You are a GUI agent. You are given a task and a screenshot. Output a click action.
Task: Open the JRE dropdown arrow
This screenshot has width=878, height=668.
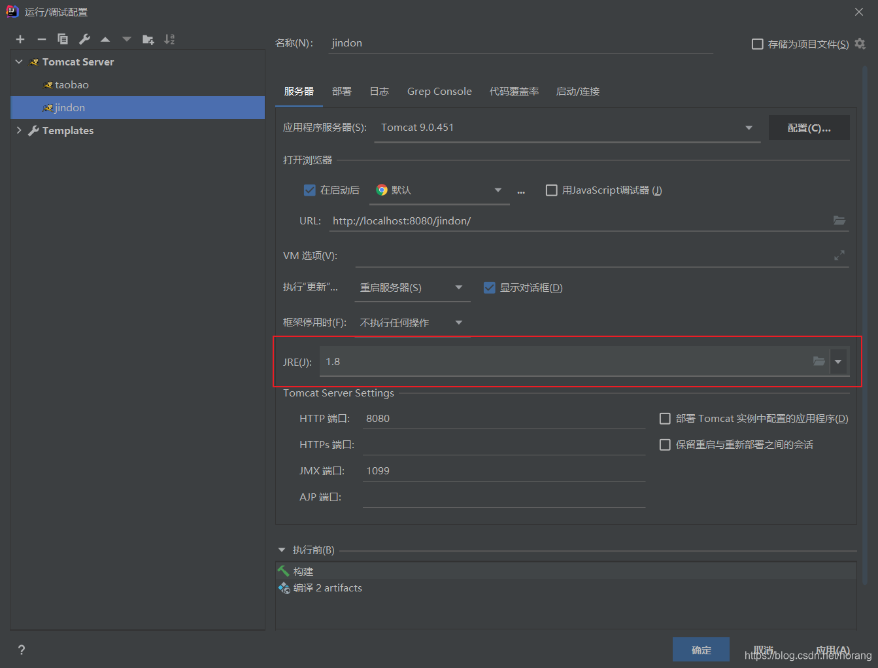(838, 361)
